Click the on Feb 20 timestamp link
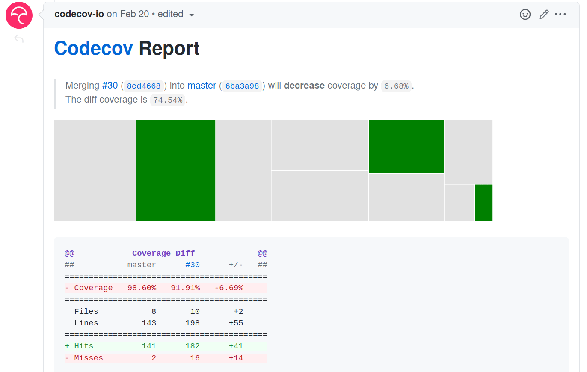Image resolution: width=587 pixels, height=372 pixels. (127, 14)
